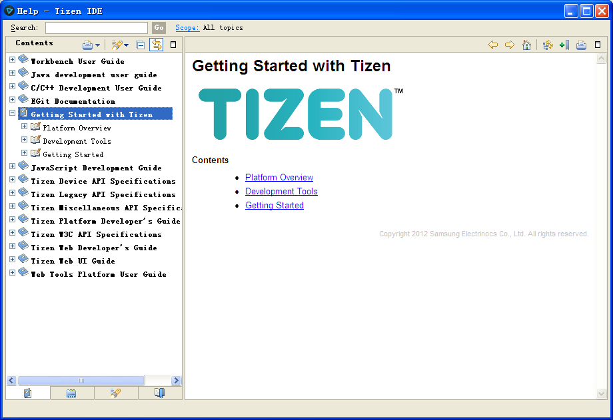This screenshot has height=420, width=613.
Task: Collapse Getting Started with Tizen node
Action: coord(13,113)
